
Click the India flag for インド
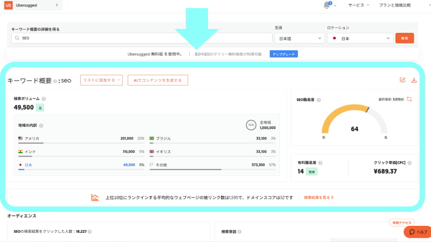(20, 152)
